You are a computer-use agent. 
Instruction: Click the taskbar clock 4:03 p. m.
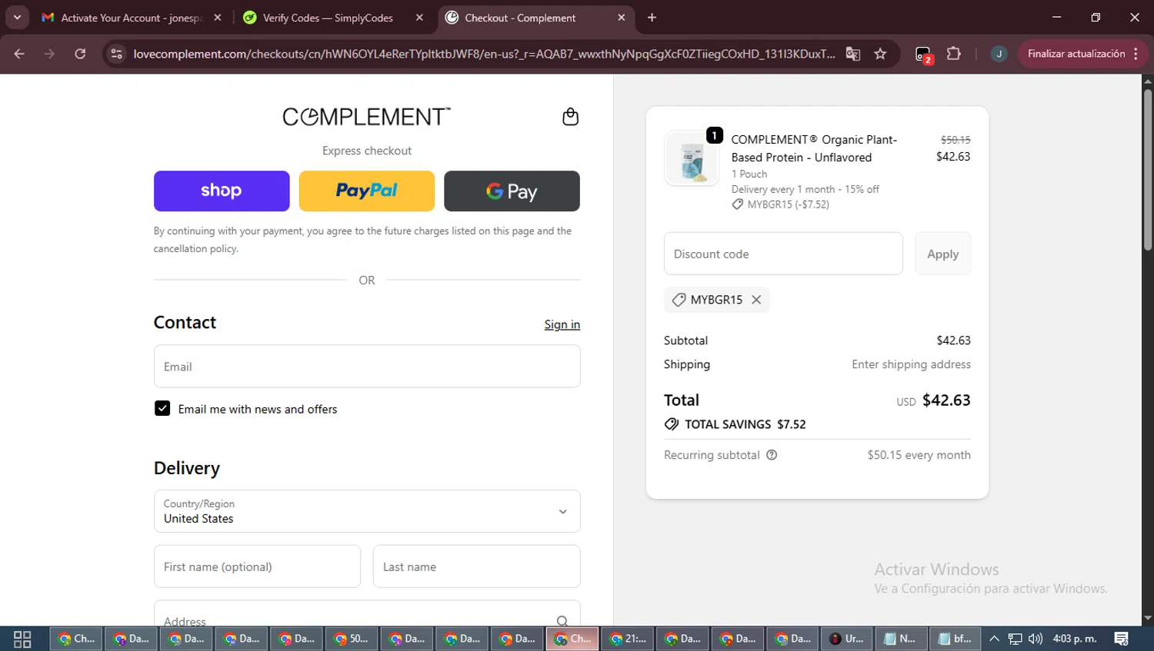coord(1075,639)
